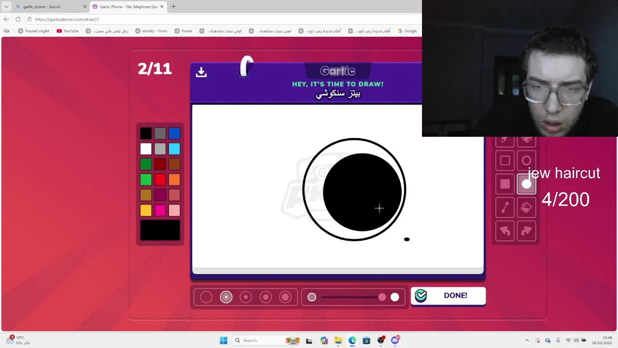Open Discord from the taskbar
Image resolution: width=618 pixels, height=348 pixels.
pyautogui.click(x=395, y=340)
